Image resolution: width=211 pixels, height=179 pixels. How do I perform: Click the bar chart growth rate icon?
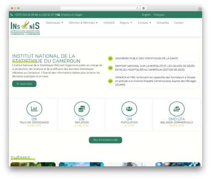click(x=34, y=109)
